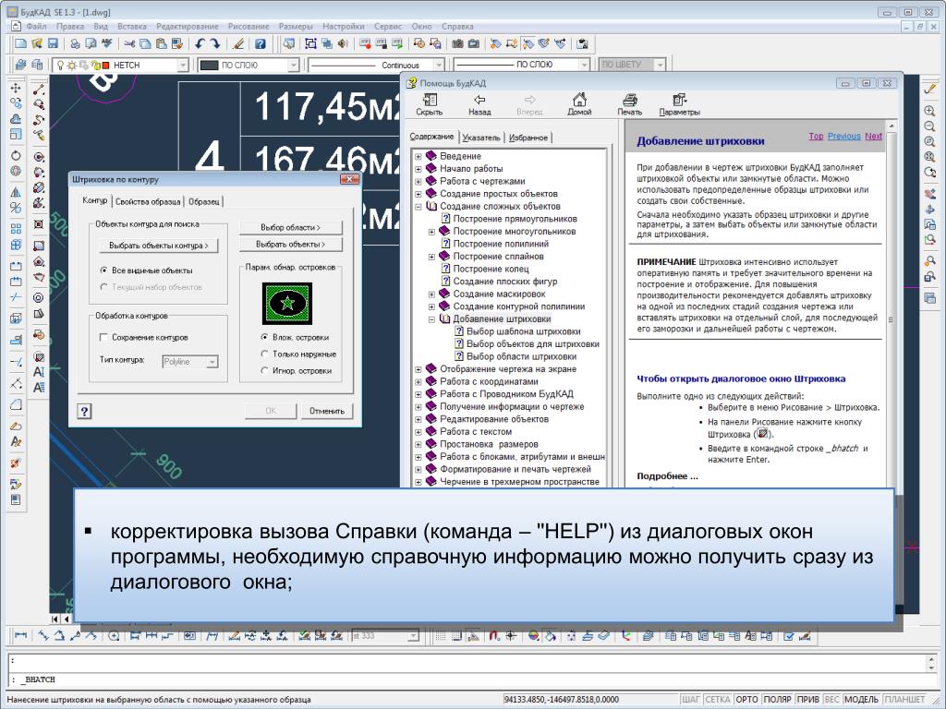
Task: Switch to 'Указатель' tab in help
Action: 480,138
